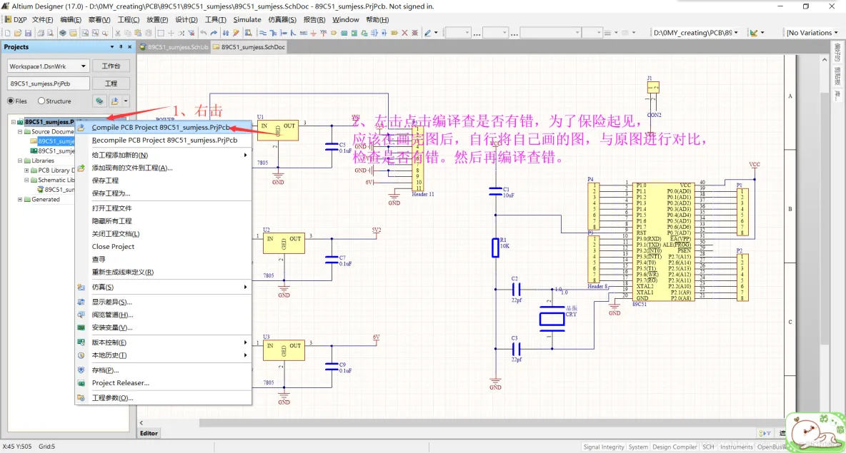846x453 pixels.
Task: Collapse the Libraries tree node
Action: pos(20,161)
